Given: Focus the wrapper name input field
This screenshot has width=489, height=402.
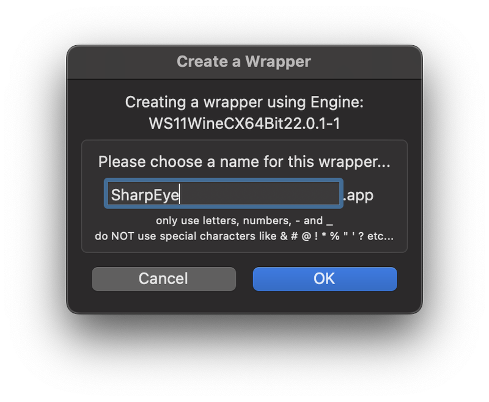Looking at the screenshot, I should click(224, 194).
